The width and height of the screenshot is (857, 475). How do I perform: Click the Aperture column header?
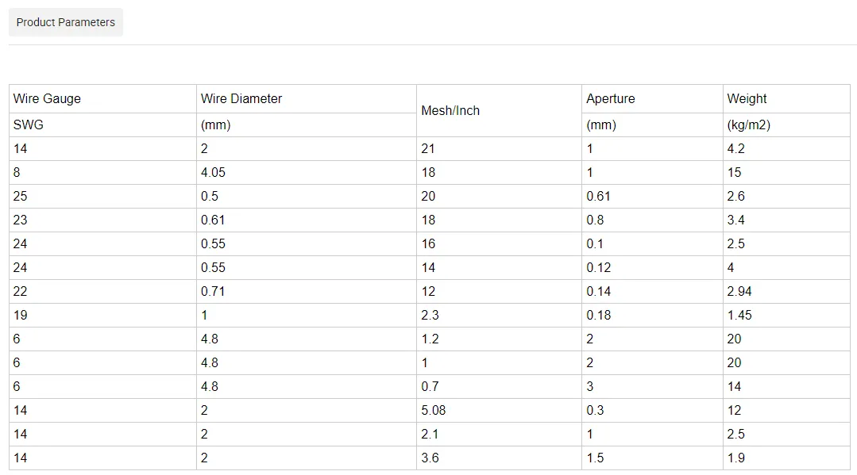click(611, 99)
